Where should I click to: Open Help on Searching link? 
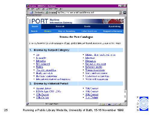(66, 31)
